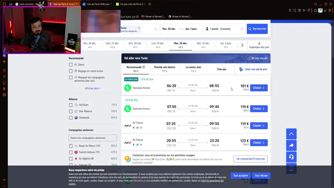Click Tout refuser cookies button
Screen dimensions: 334x188
coord(261,175)
